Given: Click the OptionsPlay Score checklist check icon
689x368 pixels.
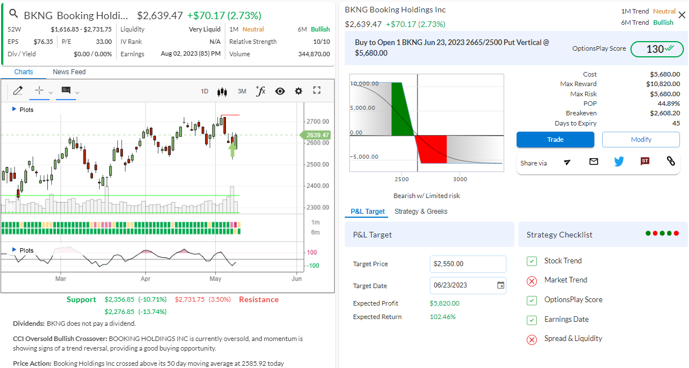Looking at the screenshot, I should 532,300.
